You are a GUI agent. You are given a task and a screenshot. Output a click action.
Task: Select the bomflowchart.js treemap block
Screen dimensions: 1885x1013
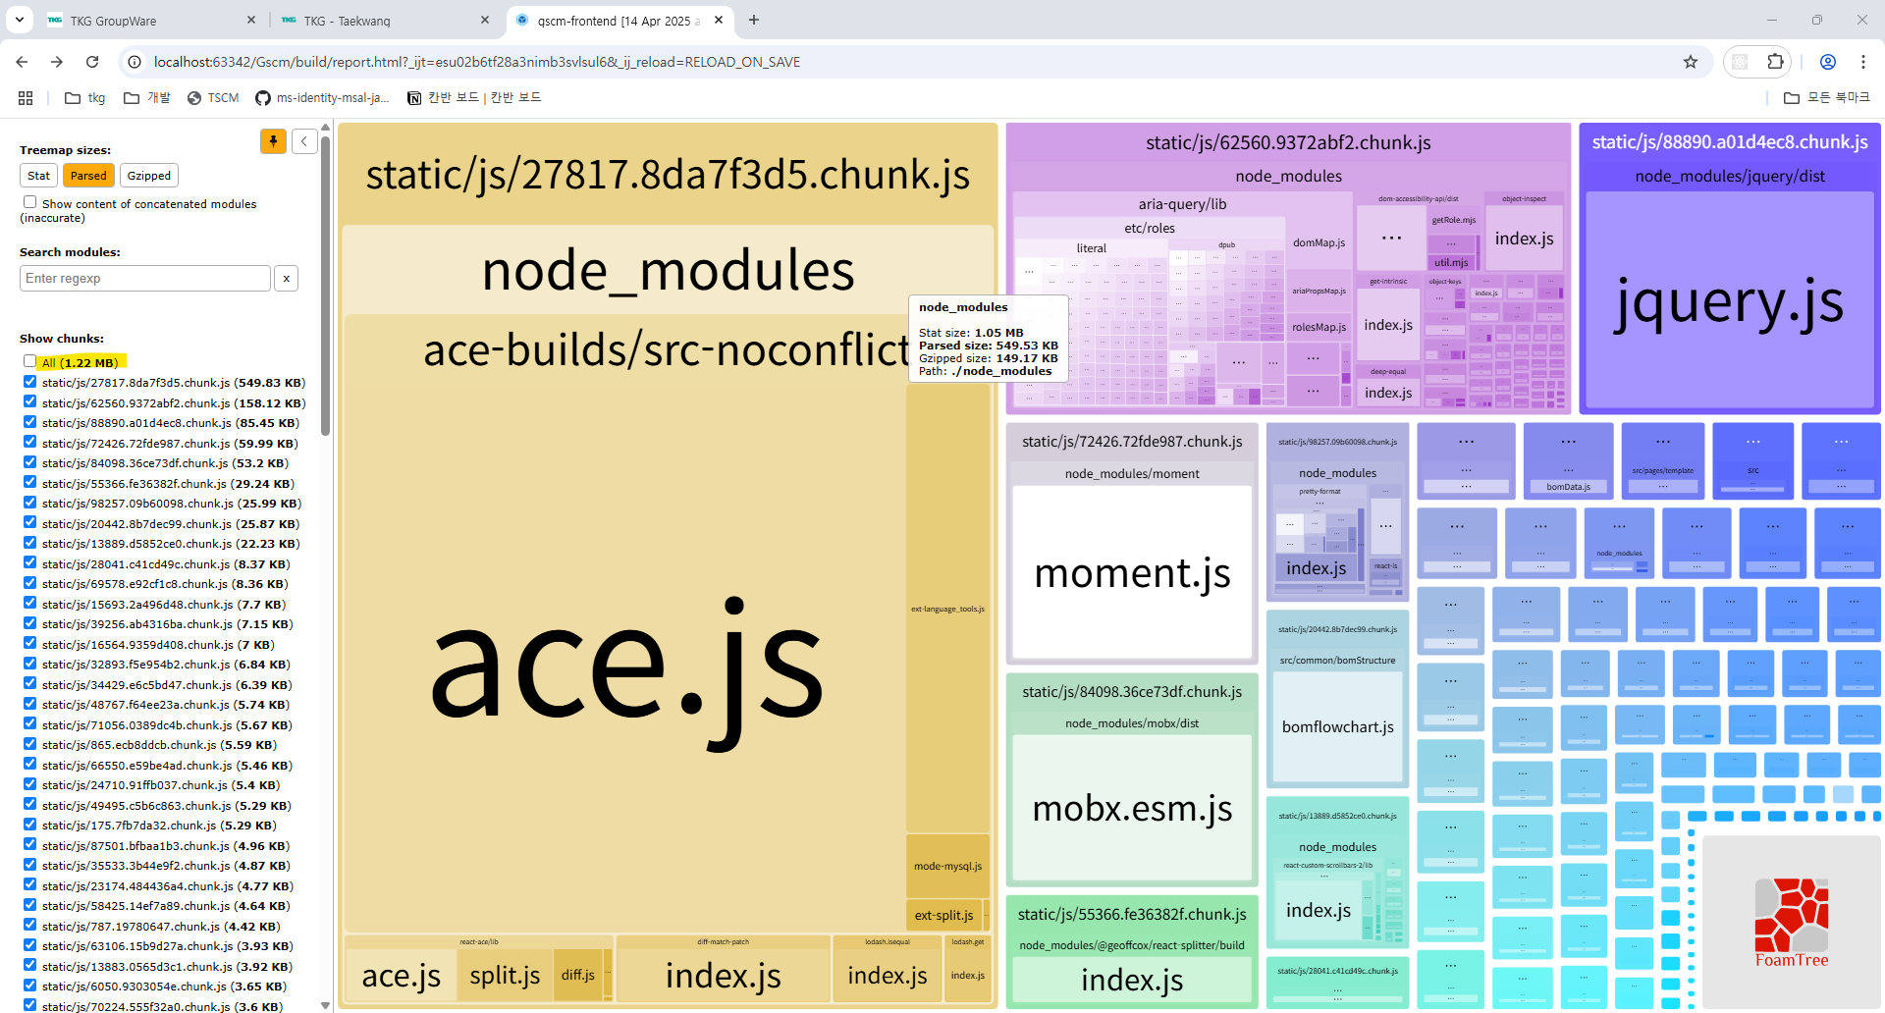point(1337,726)
